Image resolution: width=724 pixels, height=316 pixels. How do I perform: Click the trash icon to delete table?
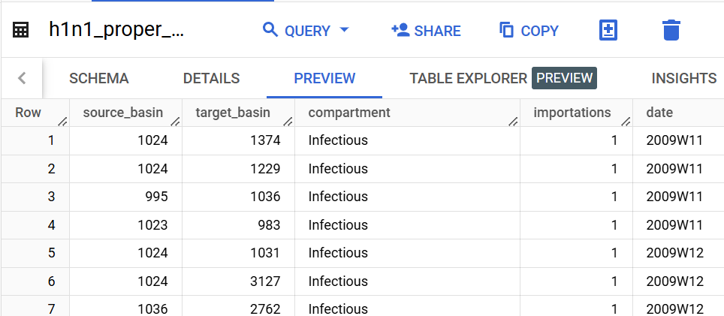671,30
